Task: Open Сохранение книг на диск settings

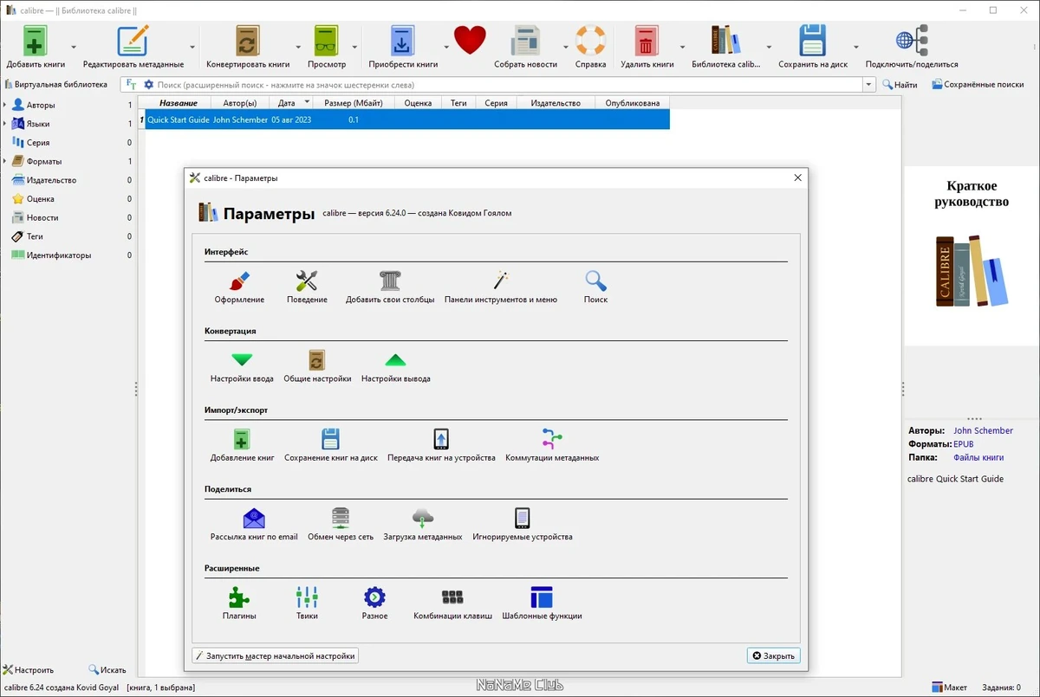Action: [331, 445]
